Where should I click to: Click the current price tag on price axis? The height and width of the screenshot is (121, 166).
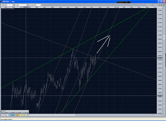pyautogui.click(x=160, y=58)
